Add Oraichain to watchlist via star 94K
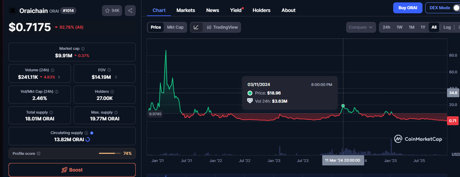Image resolution: width=460 pixels, height=177 pixels. click(x=112, y=11)
